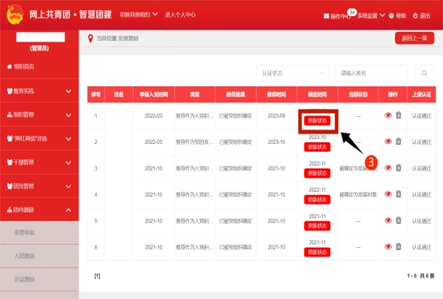The height and width of the screenshot is (299, 443).
Task: Click 推荐作为党的发… type in row 2
Action: click(194, 142)
